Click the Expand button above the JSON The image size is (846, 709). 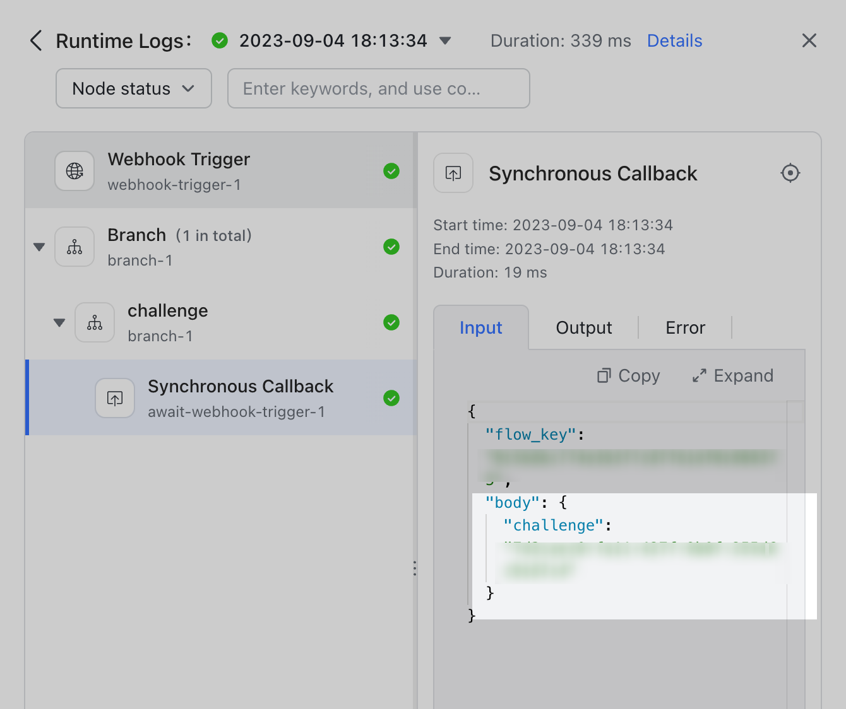coord(732,375)
